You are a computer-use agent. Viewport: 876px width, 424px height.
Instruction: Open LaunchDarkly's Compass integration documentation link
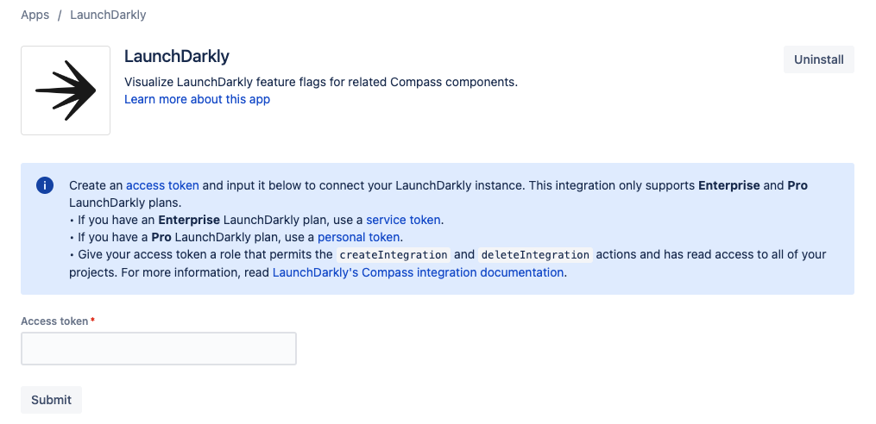pos(418,272)
